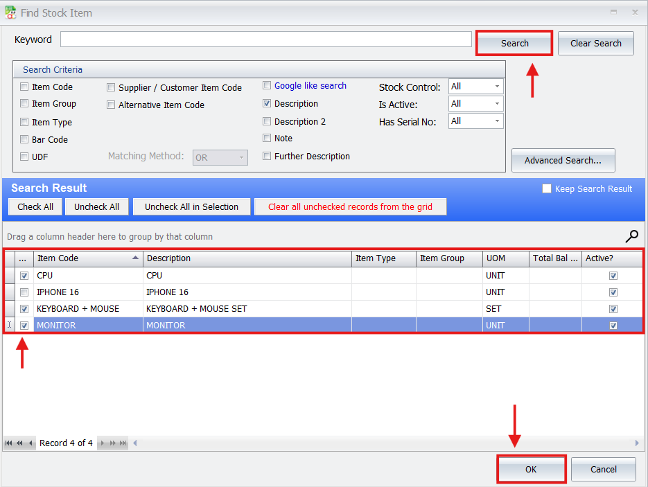Viewport: 648px width, 487px height.
Task: Go to previous record in navigator
Action: [30, 443]
